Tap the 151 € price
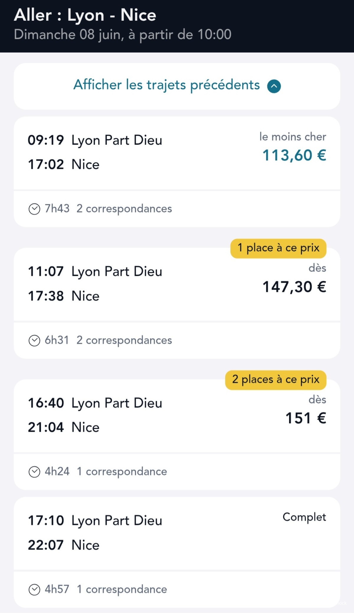 click(305, 418)
